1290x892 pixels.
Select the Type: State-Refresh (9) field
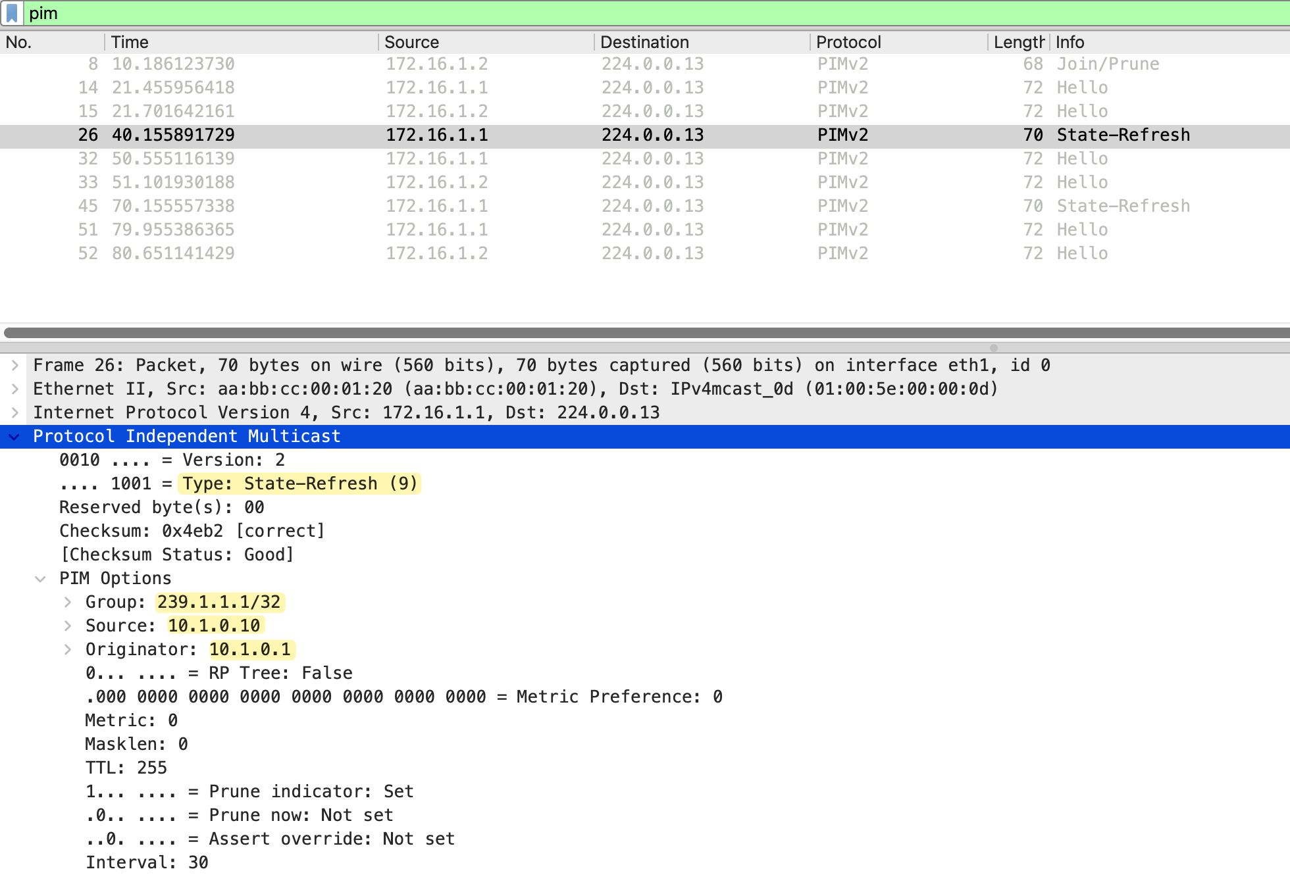pos(299,483)
